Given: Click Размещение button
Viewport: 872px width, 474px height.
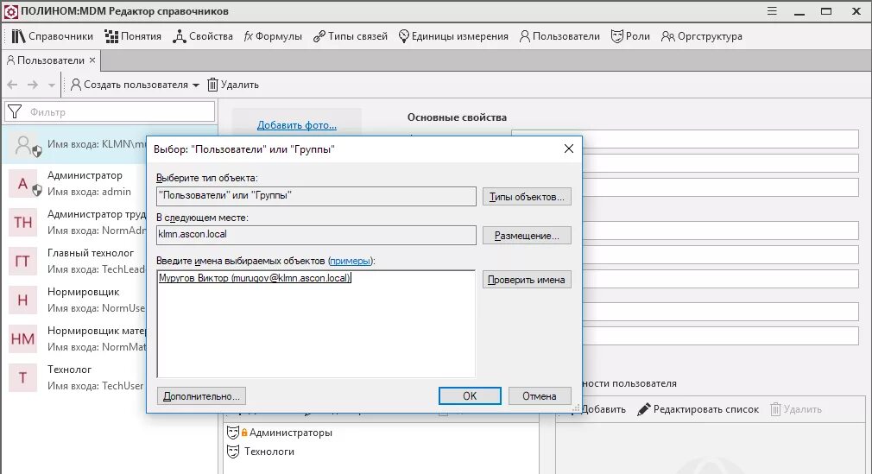Looking at the screenshot, I should [527, 236].
